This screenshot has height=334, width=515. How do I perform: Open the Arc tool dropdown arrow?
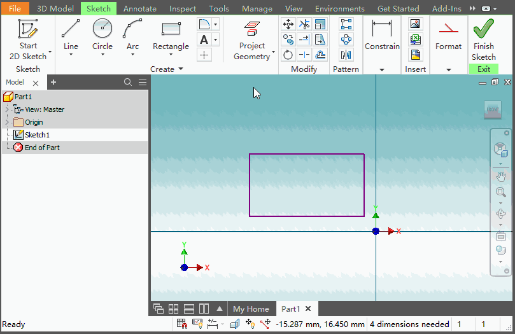(132, 55)
